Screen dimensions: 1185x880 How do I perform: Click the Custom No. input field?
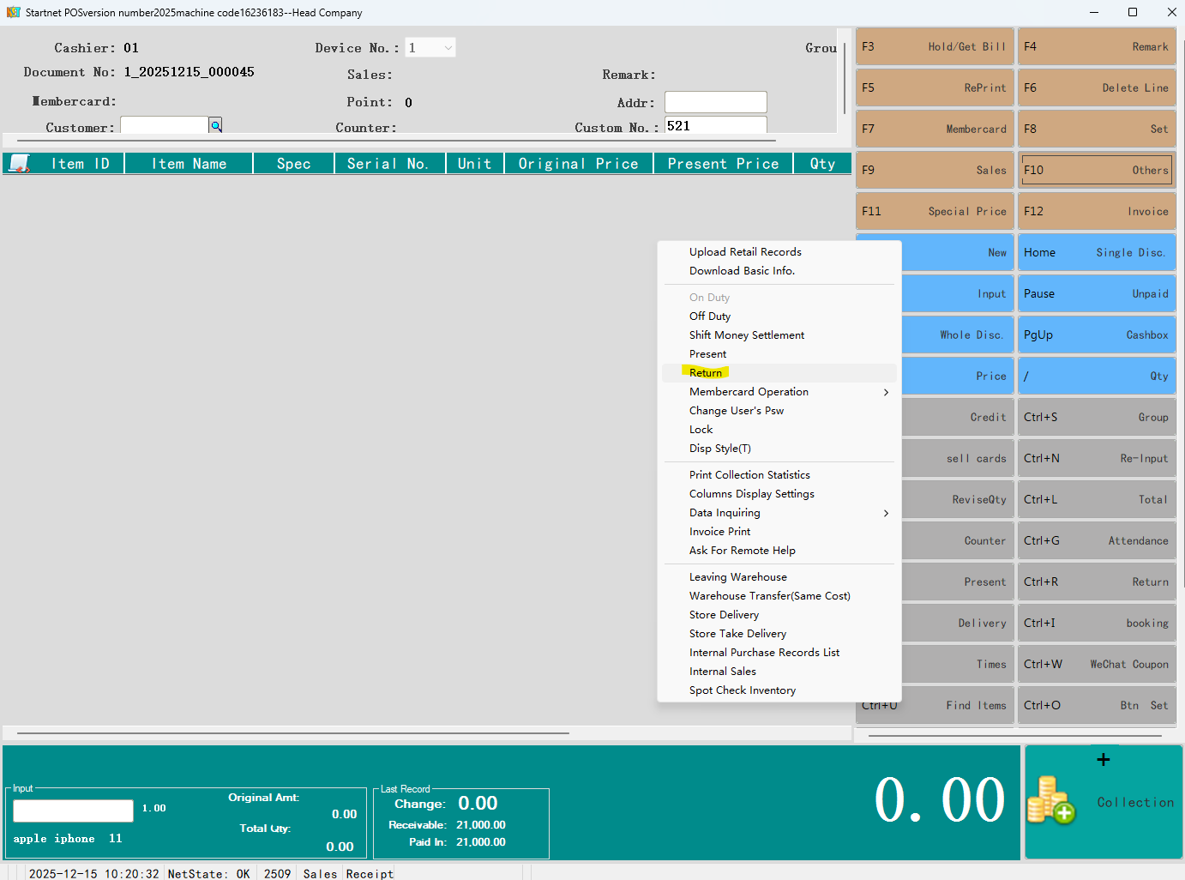(715, 126)
